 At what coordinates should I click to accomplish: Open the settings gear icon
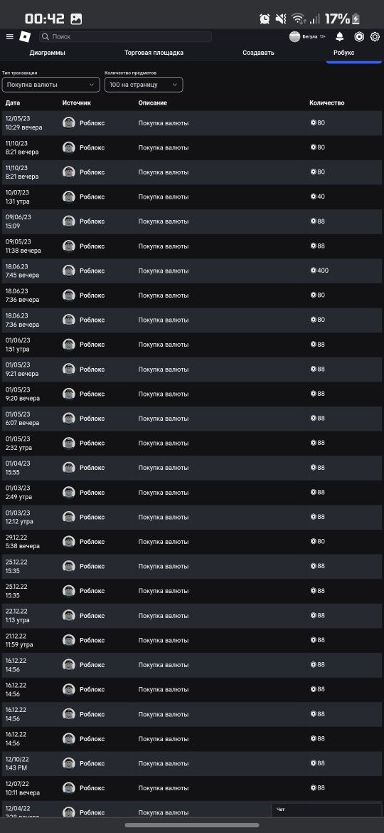pos(375,36)
